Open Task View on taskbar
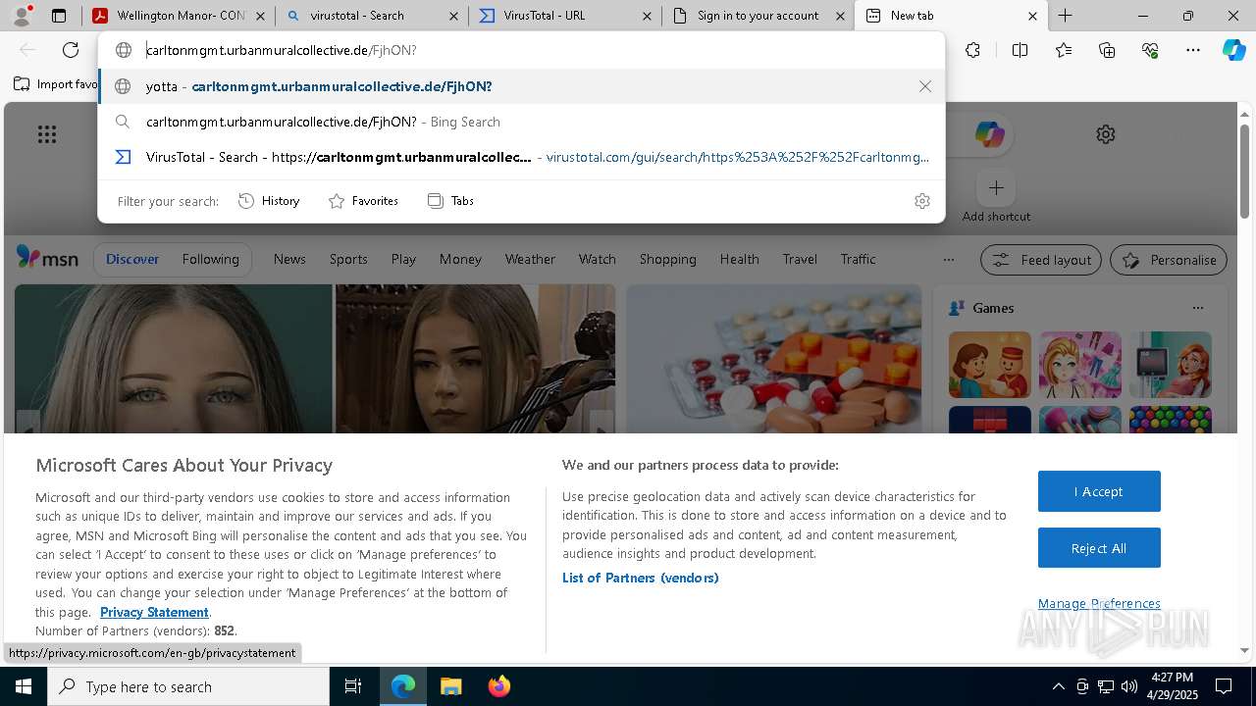The image size is (1256, 706). click(x=353, y=686)
